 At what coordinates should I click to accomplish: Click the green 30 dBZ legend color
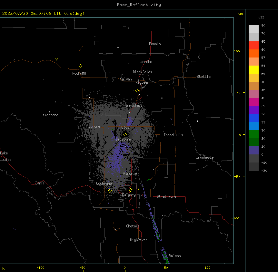253,134
